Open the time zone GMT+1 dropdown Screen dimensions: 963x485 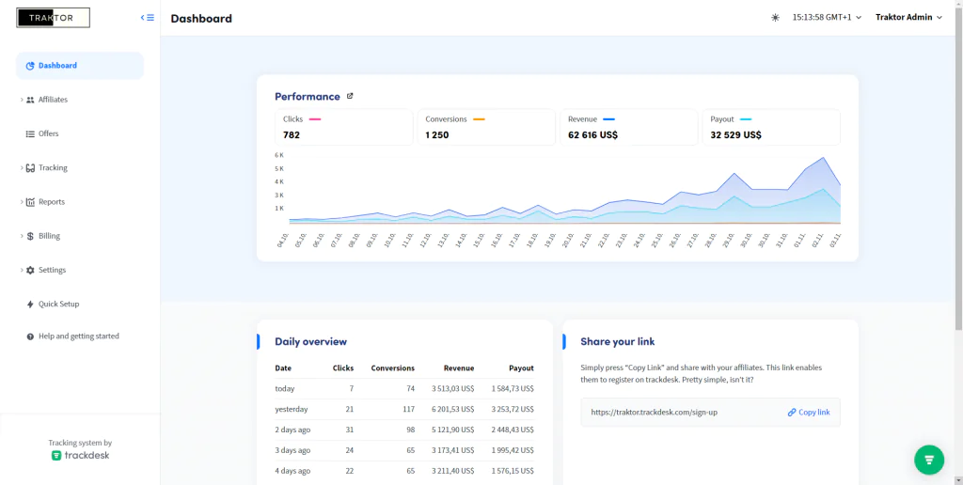coord(827,17)
